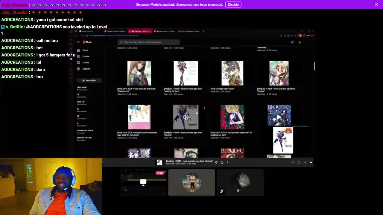Close the Streamer Mode notification banner
This screenshot has width=383, height=215.
[376, 4]
